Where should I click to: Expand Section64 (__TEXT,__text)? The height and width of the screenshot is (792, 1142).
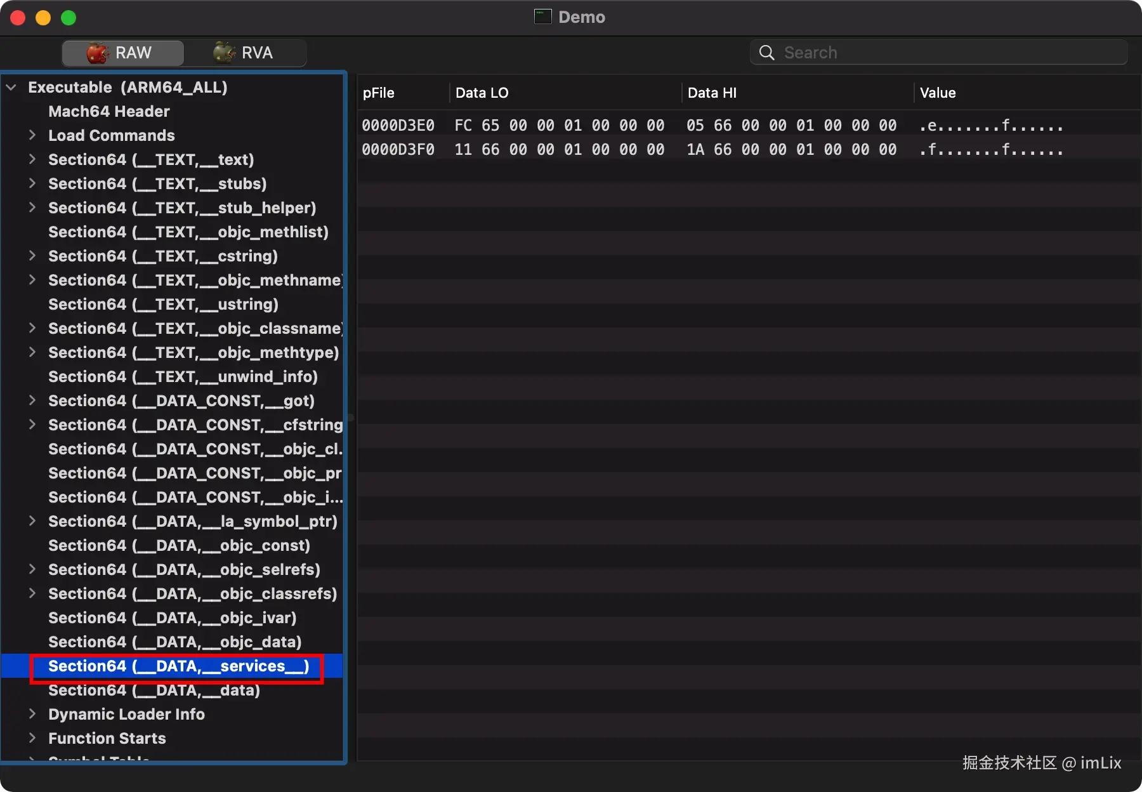tap(32, 159)
